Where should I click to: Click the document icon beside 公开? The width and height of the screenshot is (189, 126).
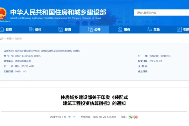point(90,29)
